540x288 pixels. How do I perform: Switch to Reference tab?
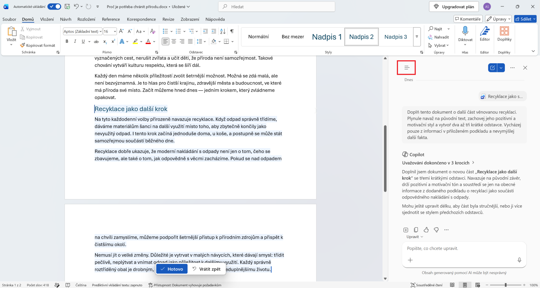tap(111, 19)
